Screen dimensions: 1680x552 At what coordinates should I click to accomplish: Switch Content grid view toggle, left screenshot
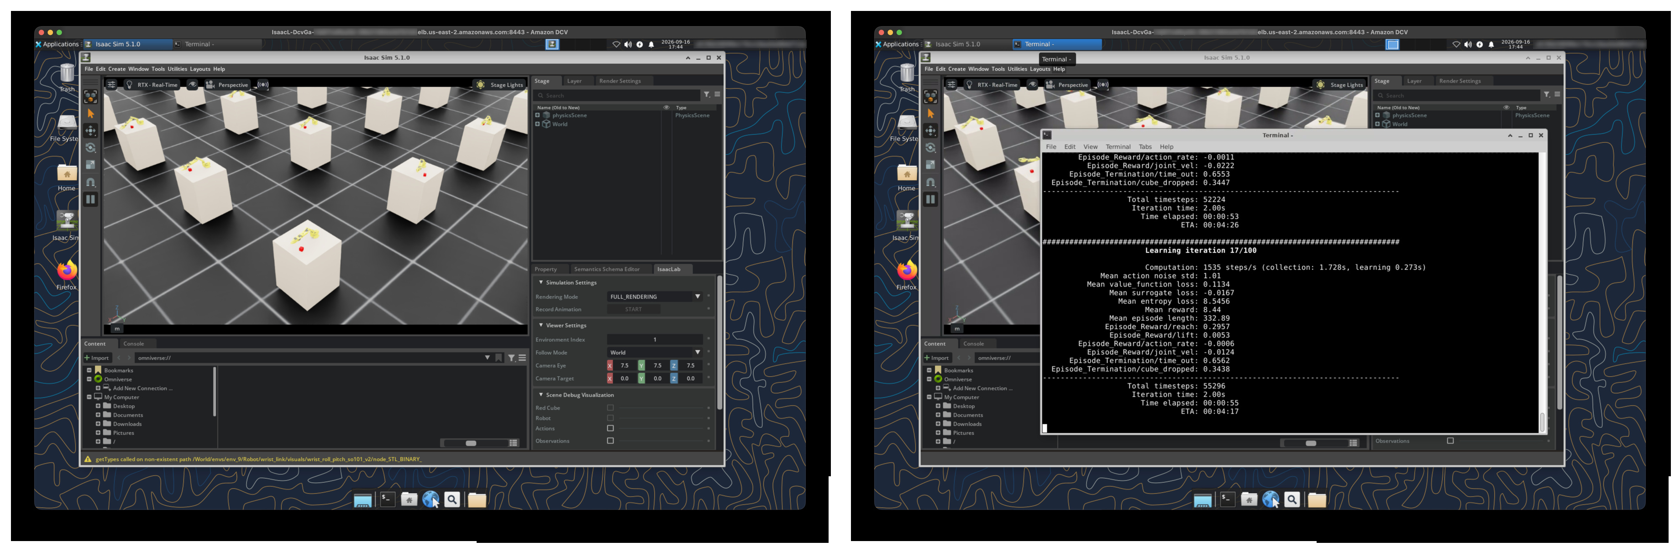pyautogui.click(x=513, y=443)
